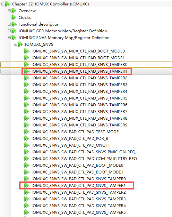Click bookmark icon of SW_PAD_CTL_PAD_CCM_PMIC_STBY_REQ
The image size is (172, 217).
27,159
